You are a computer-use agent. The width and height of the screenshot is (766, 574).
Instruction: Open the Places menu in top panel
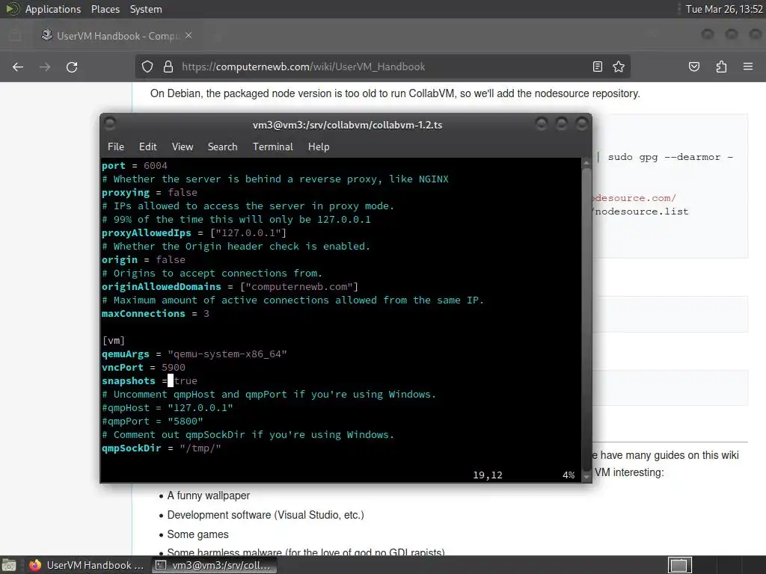pos(105,9)
